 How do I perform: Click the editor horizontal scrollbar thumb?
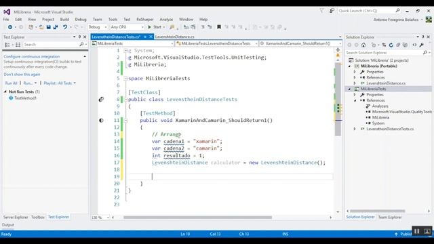coord(197,218)
